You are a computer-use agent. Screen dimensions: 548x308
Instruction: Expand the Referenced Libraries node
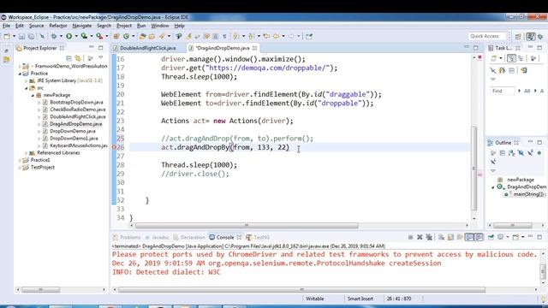tap(27, 153)
